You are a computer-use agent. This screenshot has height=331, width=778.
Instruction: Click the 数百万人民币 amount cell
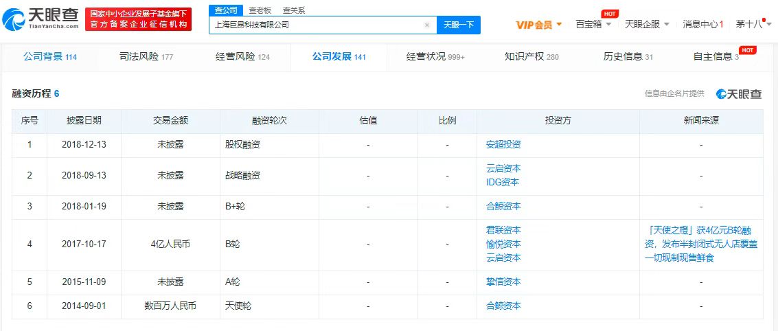click(170, 306)
